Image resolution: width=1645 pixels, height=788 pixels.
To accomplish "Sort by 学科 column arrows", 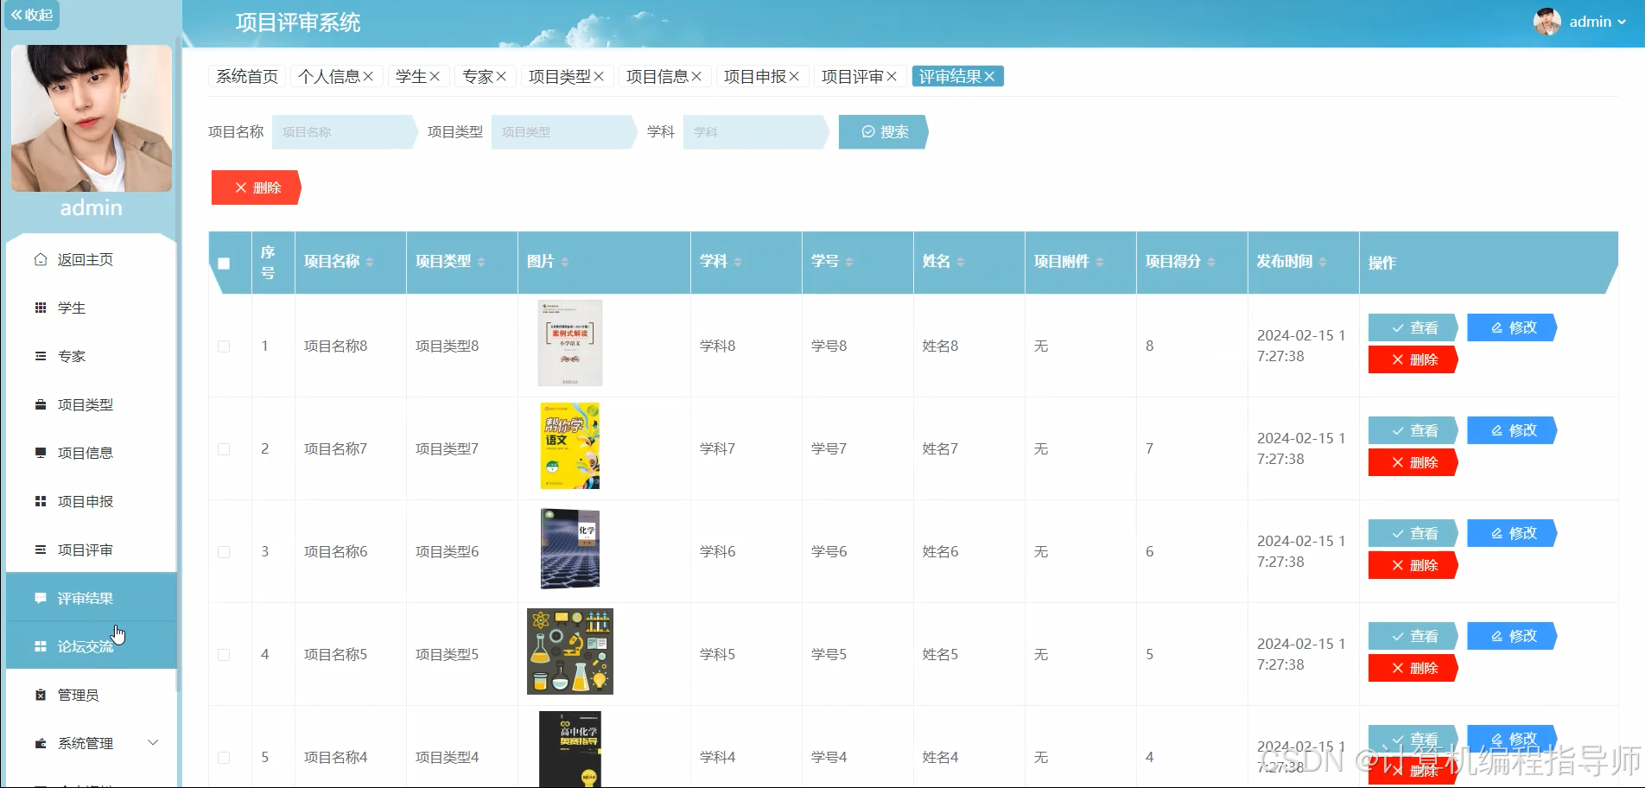I will [738, 262].
